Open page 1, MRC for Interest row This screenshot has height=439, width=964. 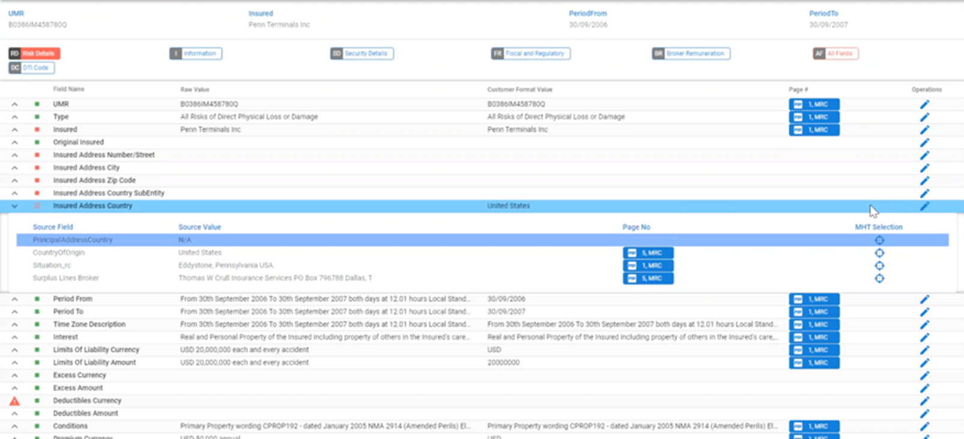point(814,337)
